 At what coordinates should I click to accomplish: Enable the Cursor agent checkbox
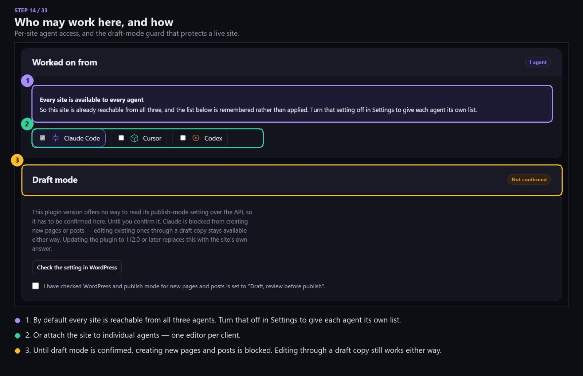(121, 138)
